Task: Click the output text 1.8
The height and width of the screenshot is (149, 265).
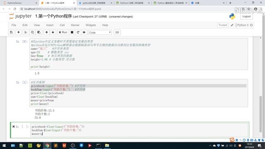Action: (37, 73)
